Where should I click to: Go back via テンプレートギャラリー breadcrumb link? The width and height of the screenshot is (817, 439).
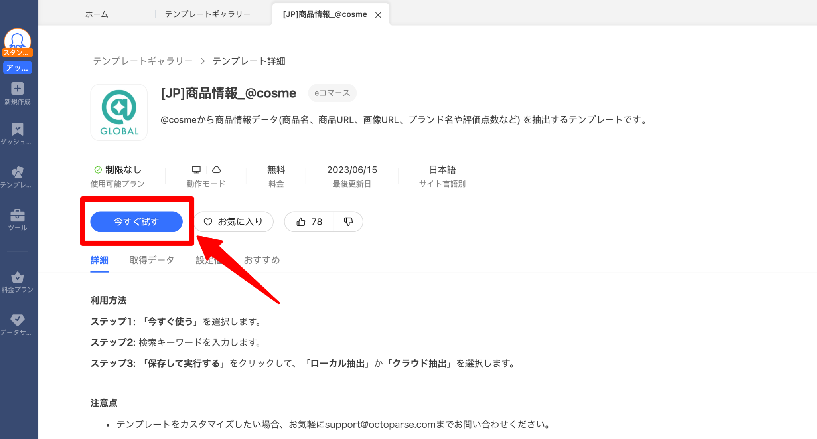click(143, 61)
